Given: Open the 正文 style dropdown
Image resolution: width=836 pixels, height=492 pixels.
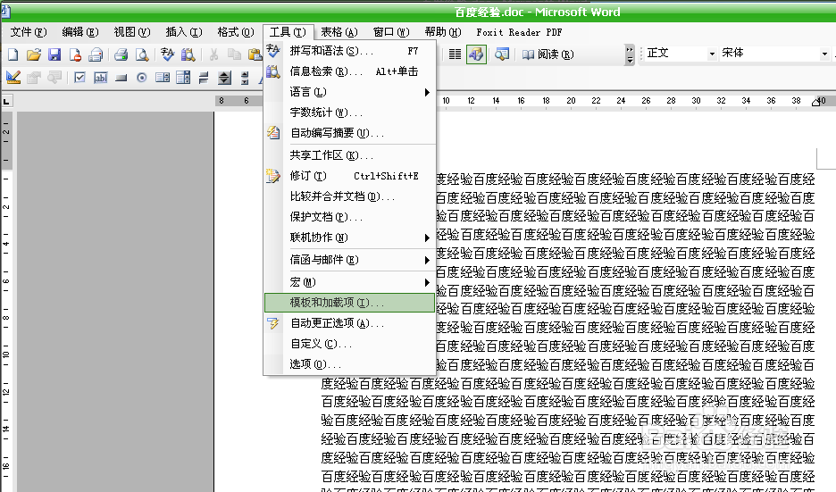Looking at the screenshot, I should [x=712, y=54].
